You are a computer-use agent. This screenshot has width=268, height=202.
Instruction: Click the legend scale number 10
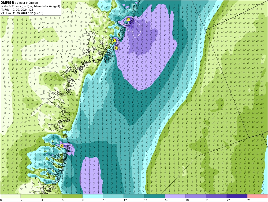click(105, 200)
